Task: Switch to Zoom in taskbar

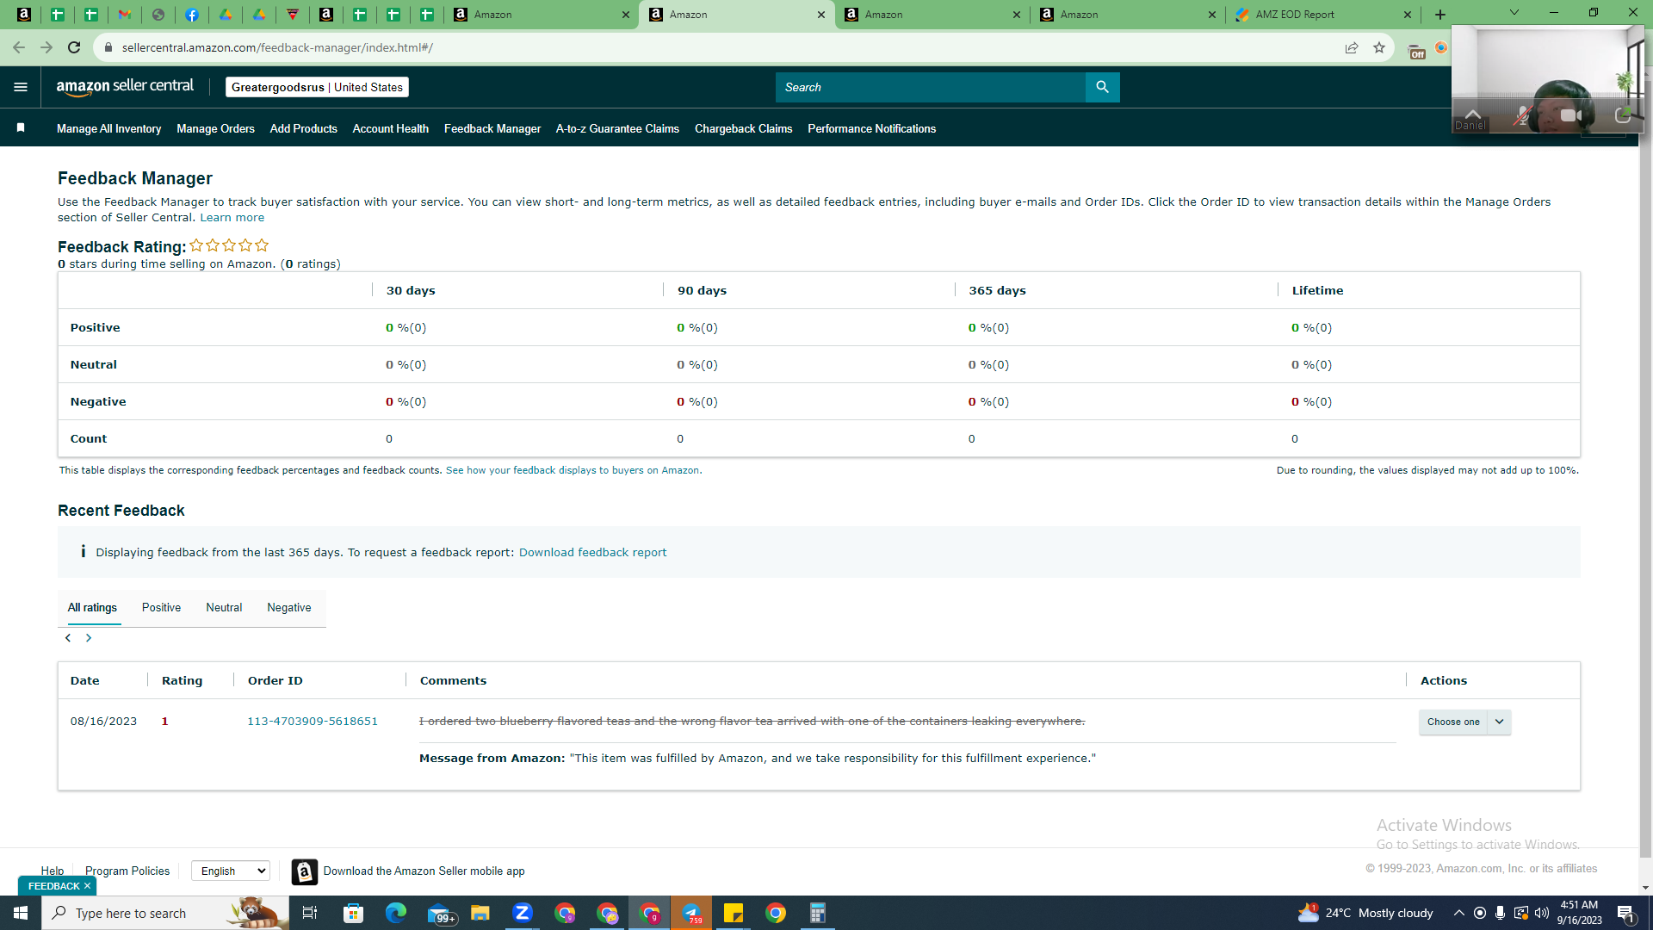Action: (523, 913)
